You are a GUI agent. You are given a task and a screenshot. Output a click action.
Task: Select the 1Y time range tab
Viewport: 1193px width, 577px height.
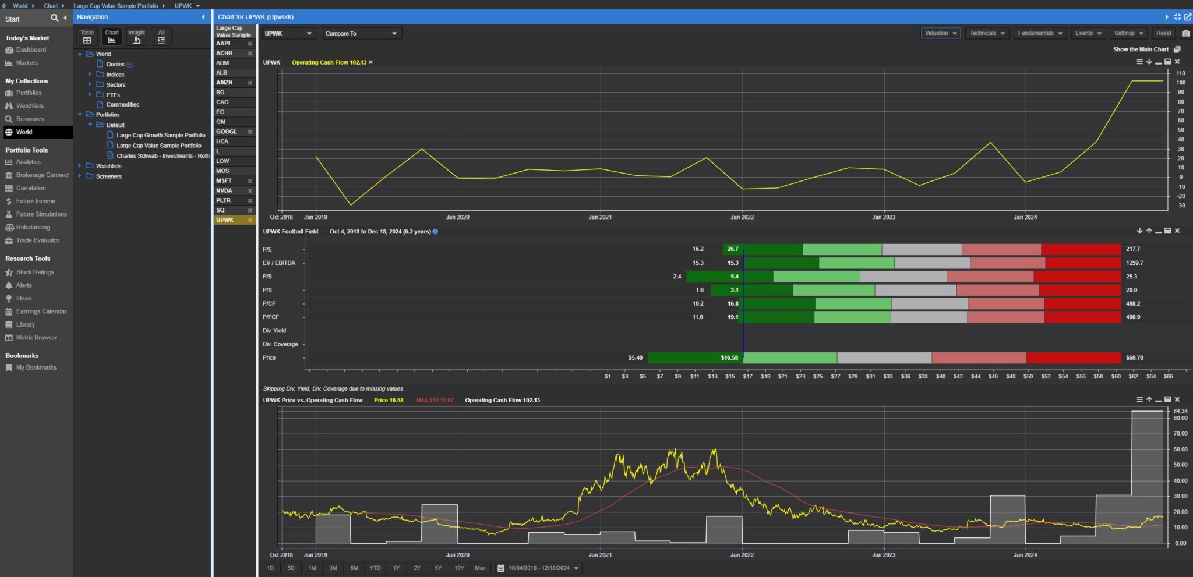396,568
